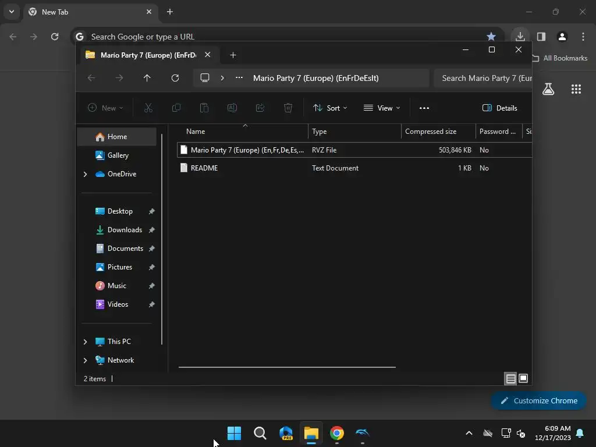Click the Rename icon in Explorer toolbar
Screen dimensions: 596x447
click(232, 108)
